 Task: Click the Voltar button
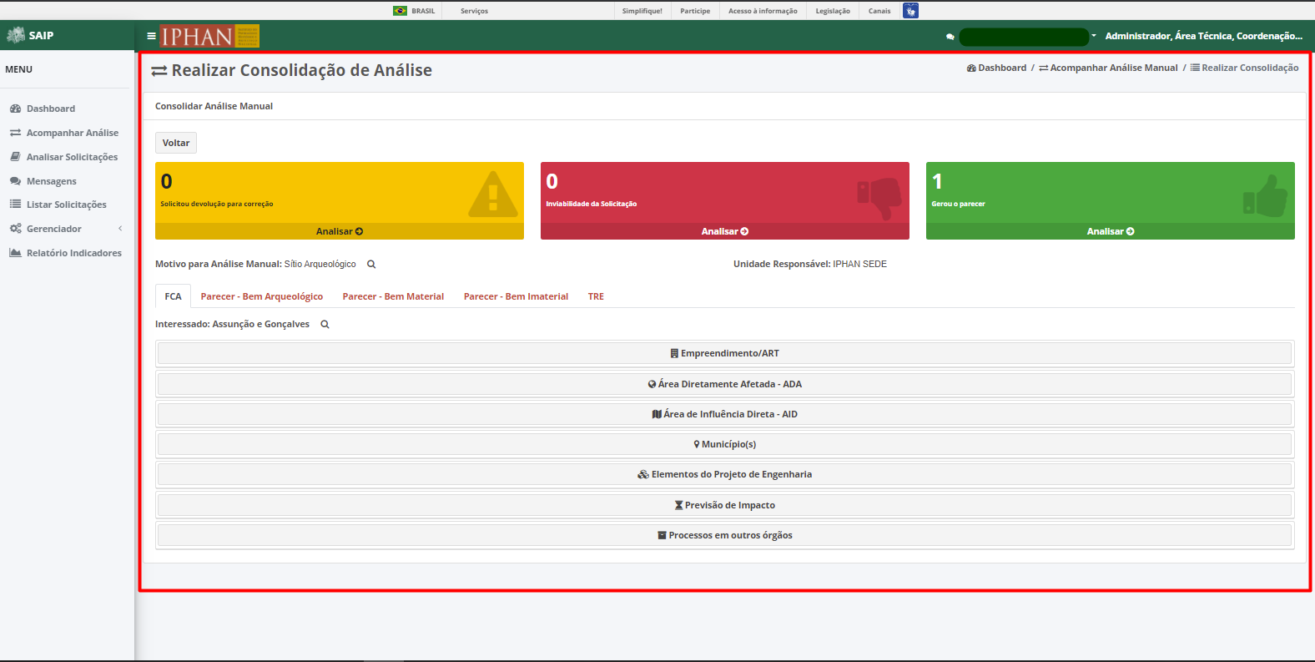click(176, 143)
